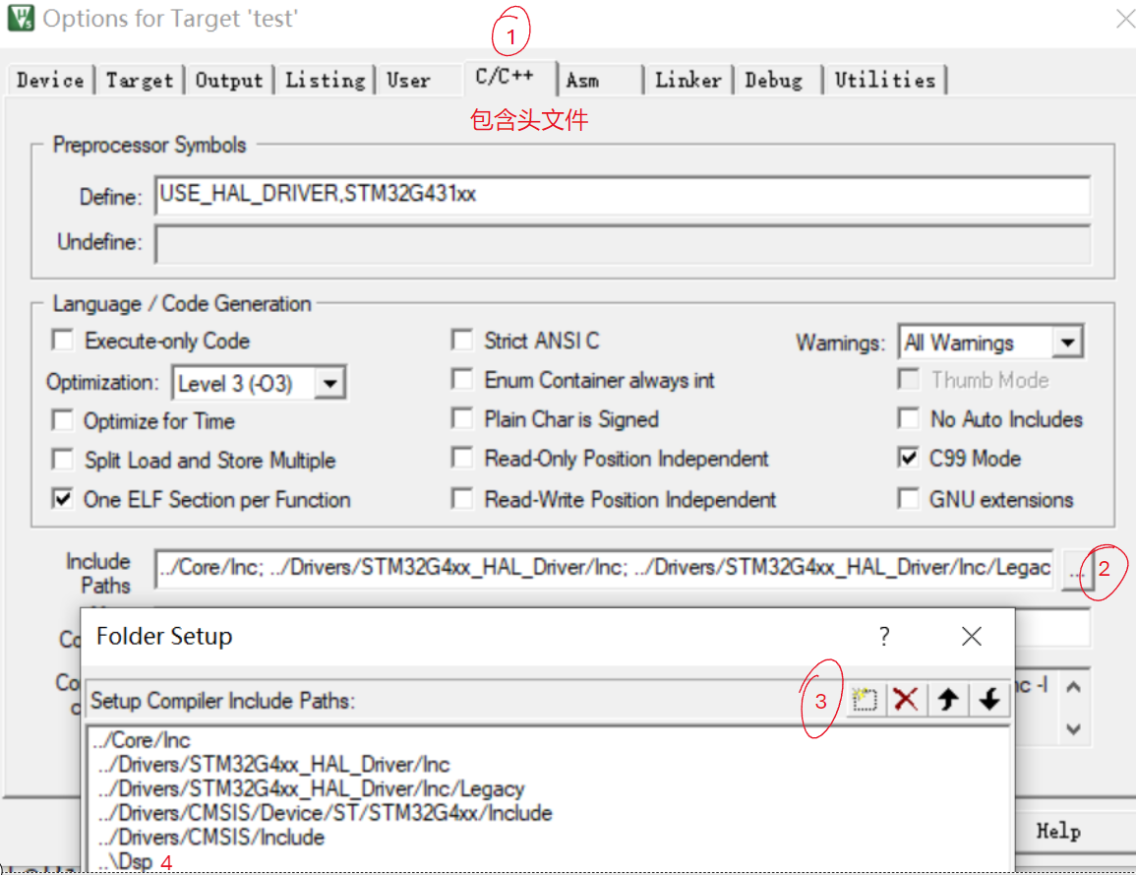
Task: Switch to the Linker tab
Action: pos(688,81)
